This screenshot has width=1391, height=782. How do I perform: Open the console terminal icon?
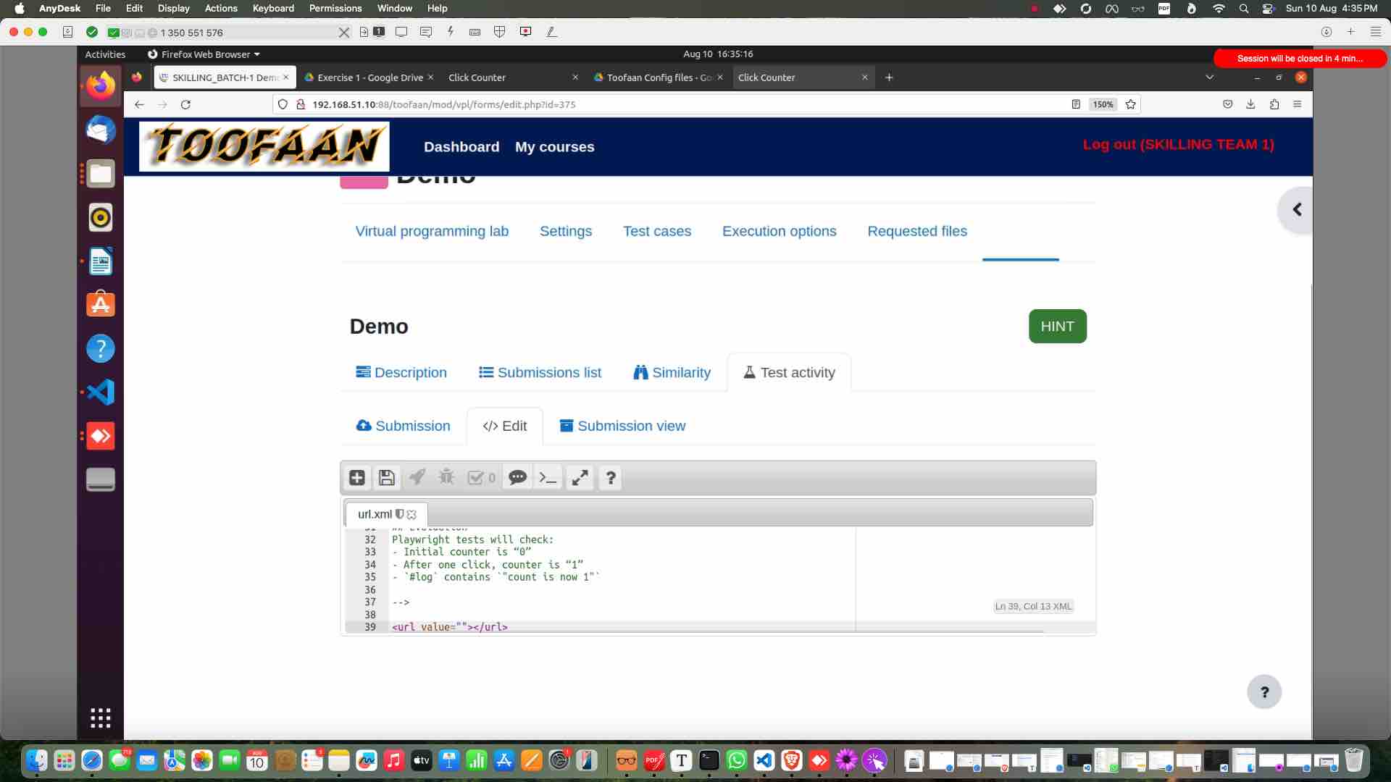pyautogui.click(x=548, y=478)
